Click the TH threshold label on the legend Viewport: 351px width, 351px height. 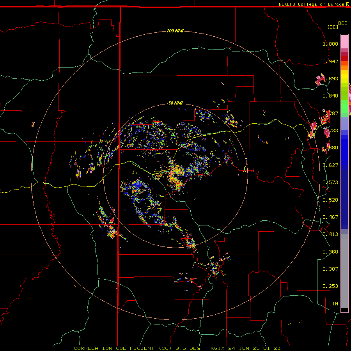pyautogui.click(x=335, y=303)
